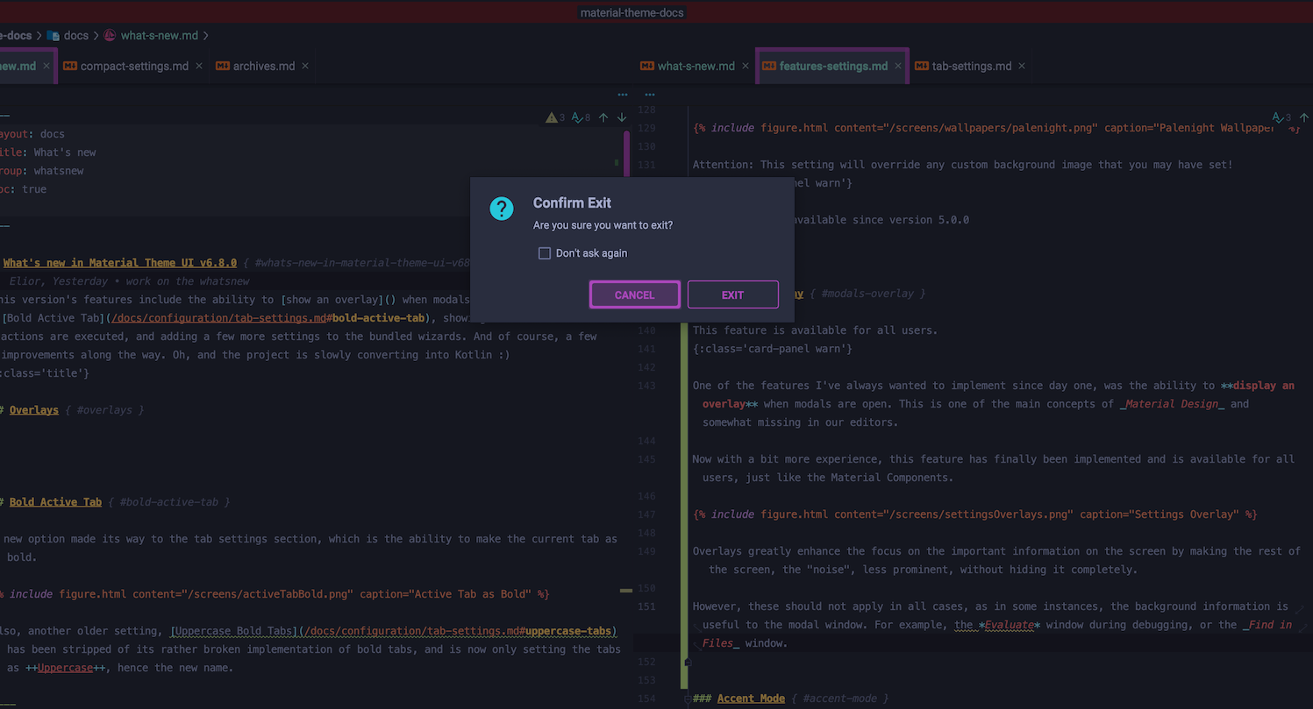Click the CANCEL button in the dialog

634,294
